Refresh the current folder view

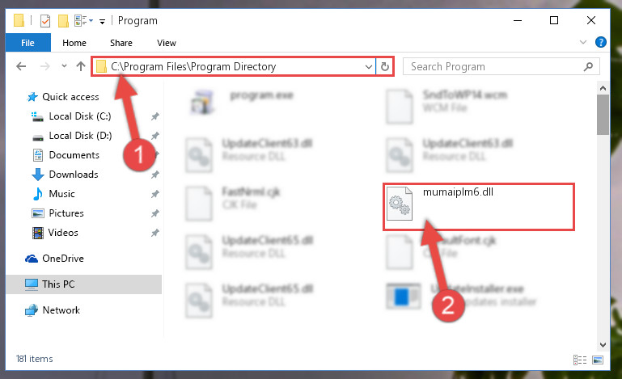384,66
